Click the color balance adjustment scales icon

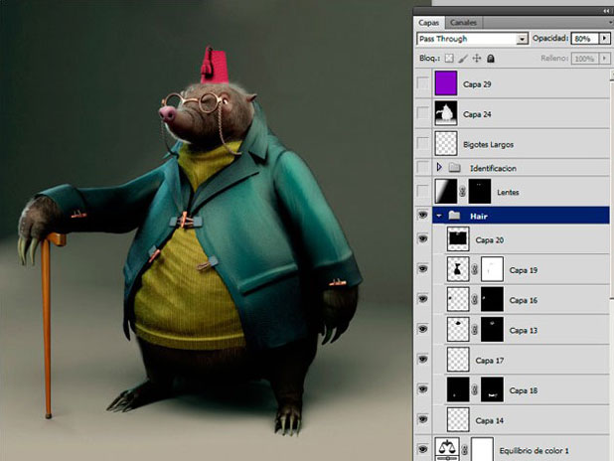(447, 449)
